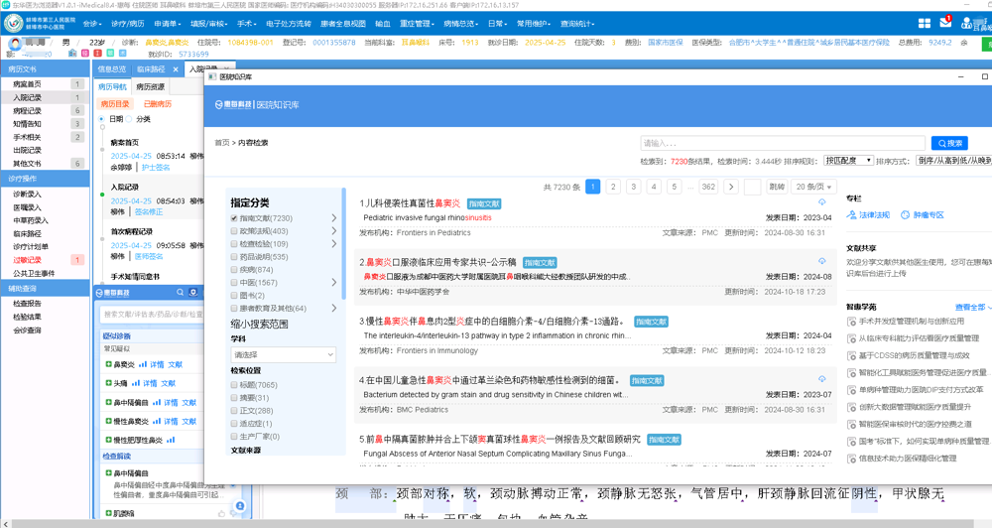Viewport: 992px width, 528px height.
Task: Expand 政策法规 category chevron
Action: tap(334, 231)
